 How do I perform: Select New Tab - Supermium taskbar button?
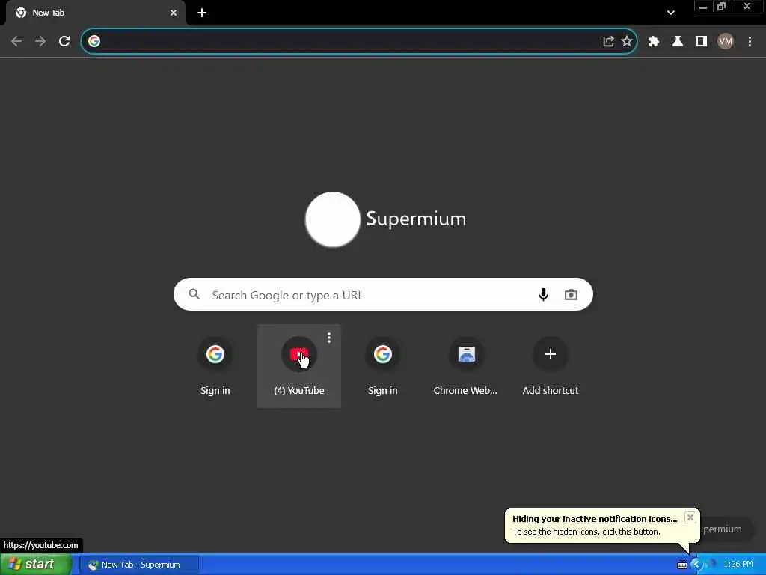pyautogui.click(x=140, y=565)
